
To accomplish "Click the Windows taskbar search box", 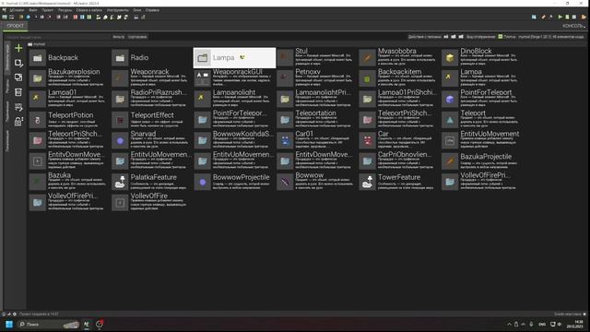I will [49, 324].
